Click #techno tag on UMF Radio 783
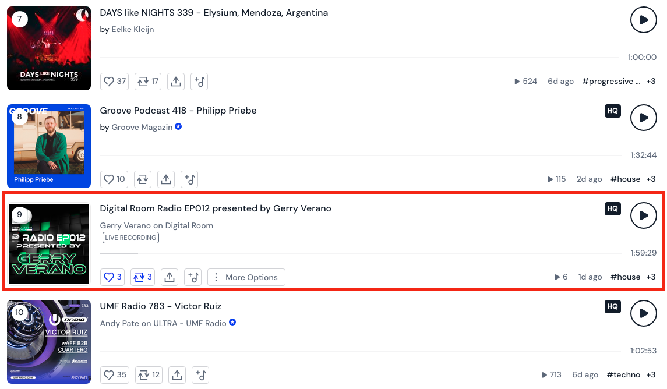 [624, 374]
